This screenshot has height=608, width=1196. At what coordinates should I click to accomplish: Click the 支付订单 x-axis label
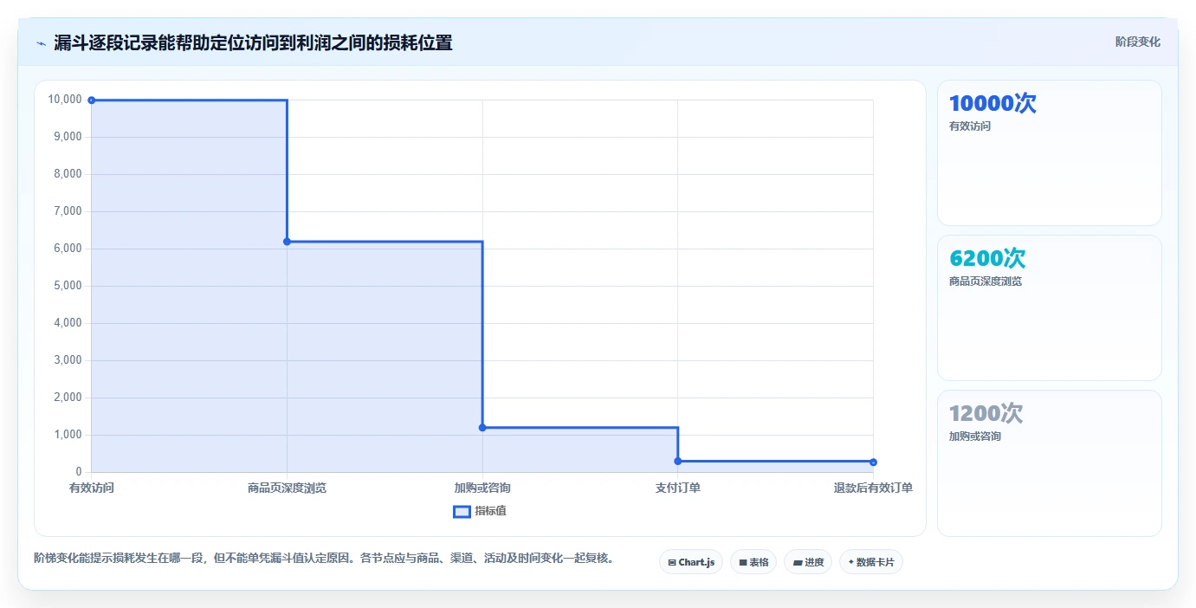[x=678, y=488]
